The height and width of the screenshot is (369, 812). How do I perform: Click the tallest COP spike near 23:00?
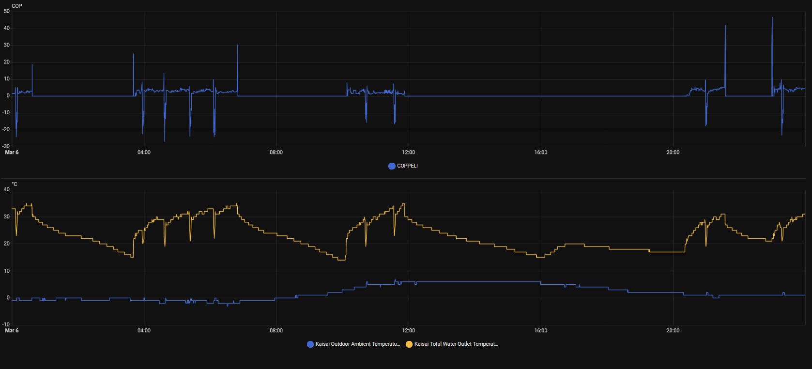coord(772,18)
